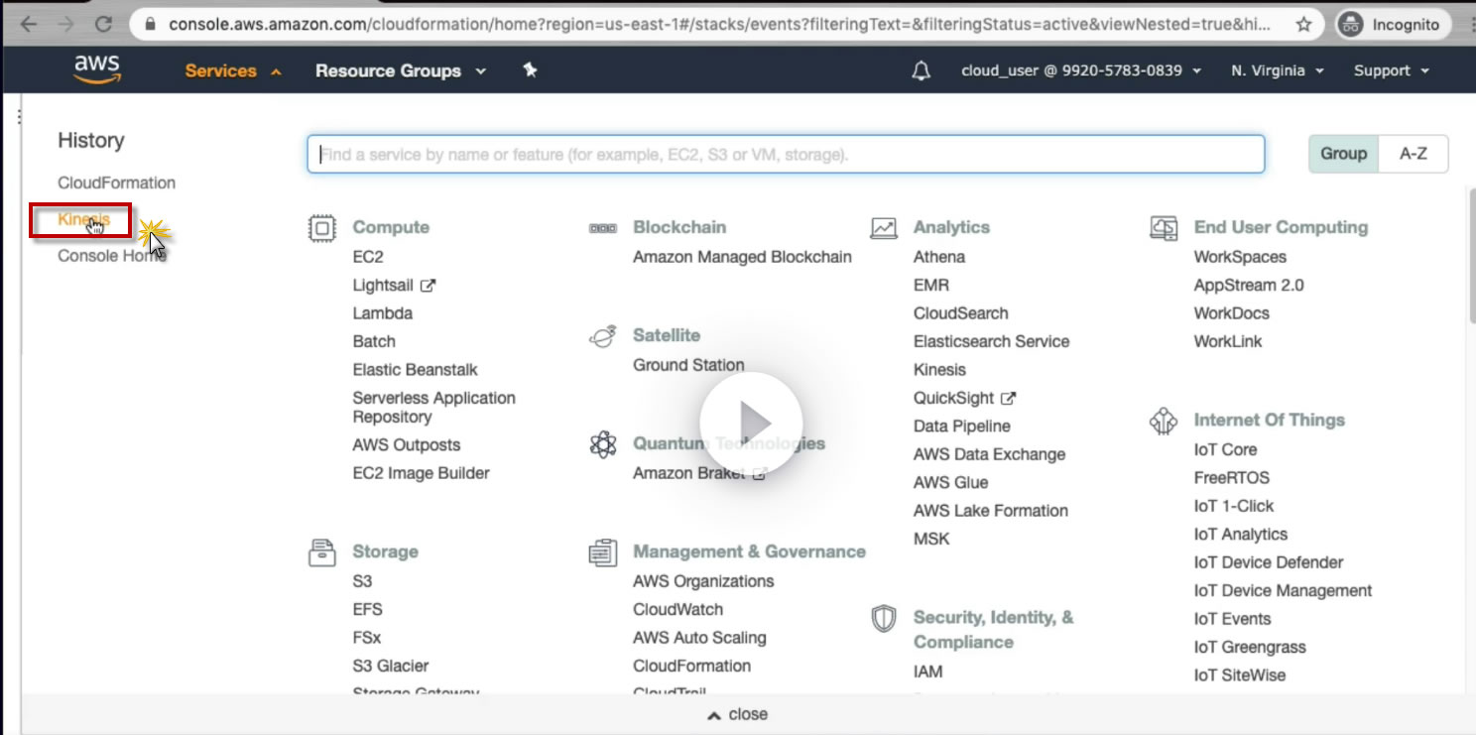This screenshot has width=1476, height=735.
Task: Click the Internet Of Things icon
Action: click(1163, 421)
